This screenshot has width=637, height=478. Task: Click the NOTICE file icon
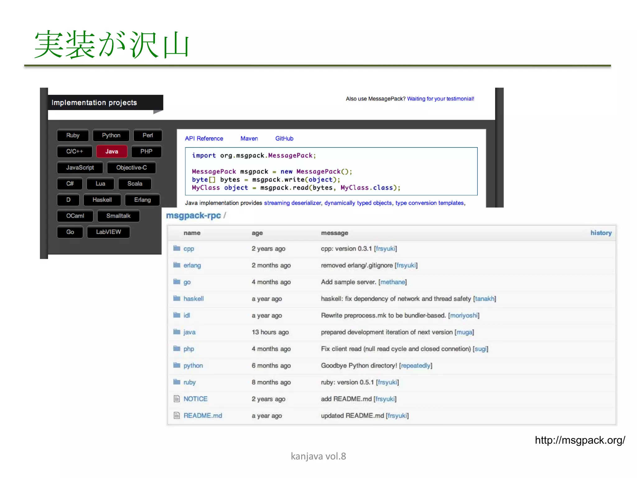tap(177, 399)
